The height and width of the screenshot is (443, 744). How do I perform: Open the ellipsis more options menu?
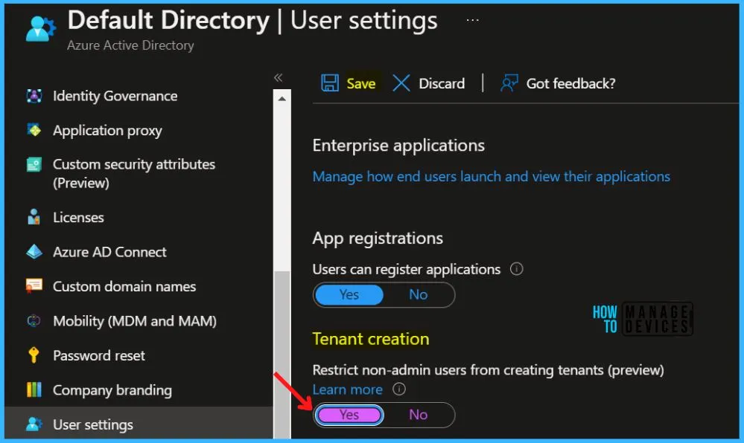[472, 20]
